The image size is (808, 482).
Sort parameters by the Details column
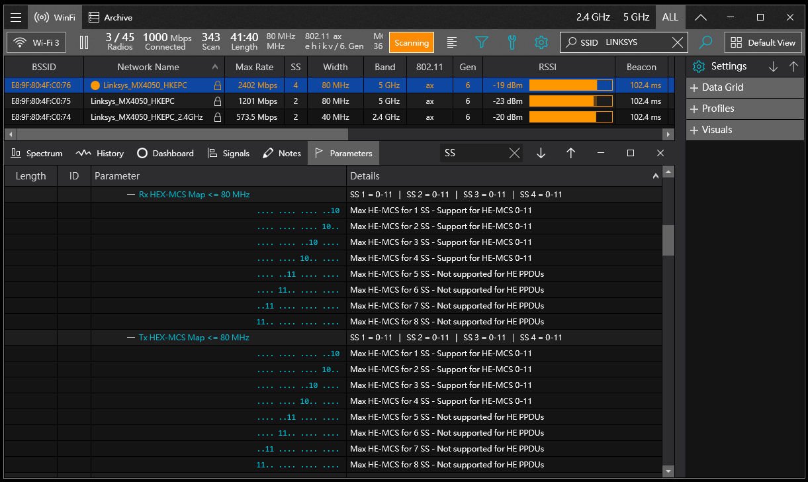pos(504,176)
